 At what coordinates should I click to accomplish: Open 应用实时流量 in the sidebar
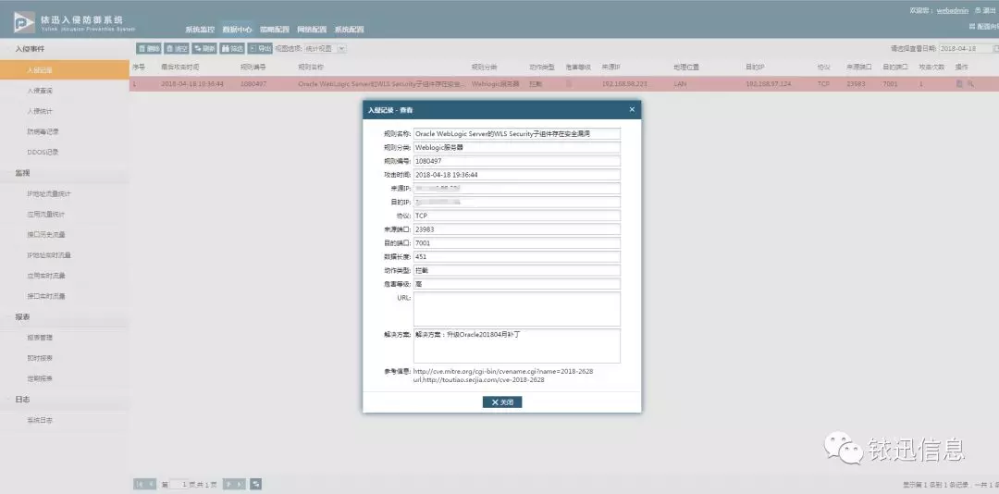(x=65, y=276)
